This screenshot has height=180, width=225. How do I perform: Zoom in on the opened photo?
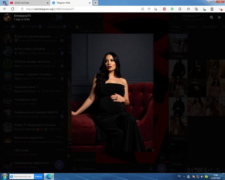pyautogui.click(x=211, y=17)
